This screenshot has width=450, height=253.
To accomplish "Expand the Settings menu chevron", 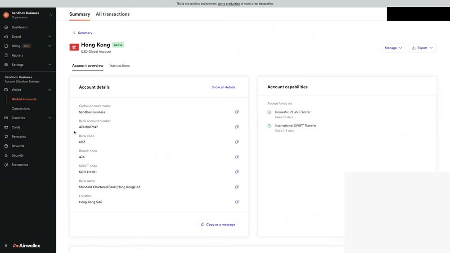I will [49, 65].
